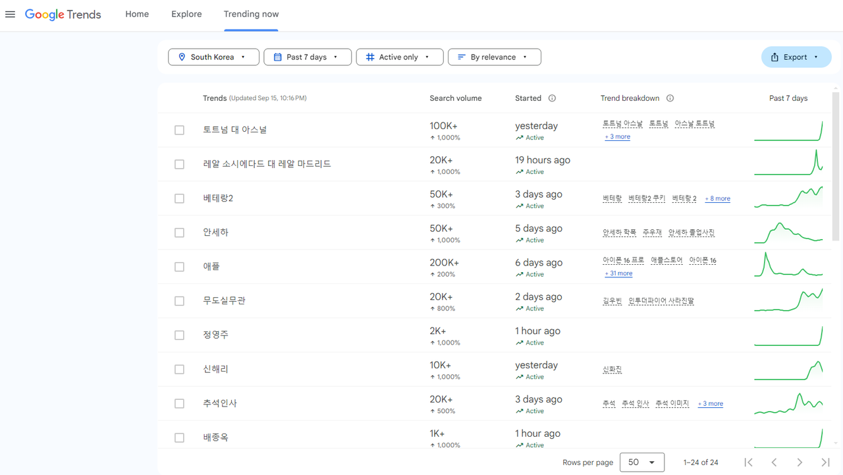The height and width of the screenshot is (475, 843).
Task: Switch to the Explore tab
Action: [x=186, y=14]
